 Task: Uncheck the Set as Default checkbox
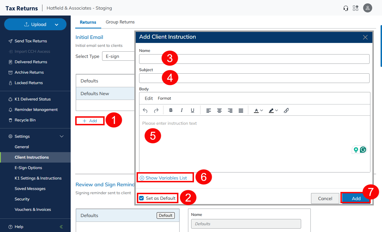142,198
